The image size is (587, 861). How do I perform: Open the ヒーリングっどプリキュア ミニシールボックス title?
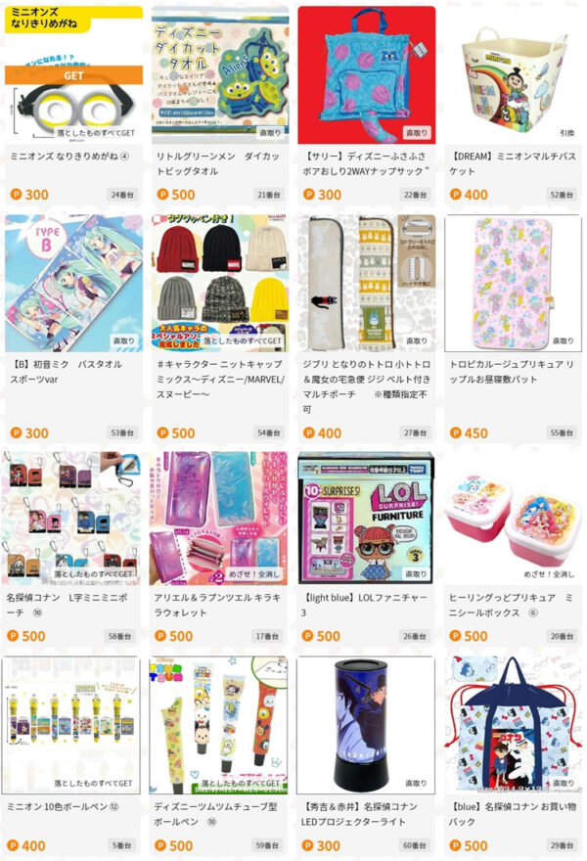click(512, 605)
